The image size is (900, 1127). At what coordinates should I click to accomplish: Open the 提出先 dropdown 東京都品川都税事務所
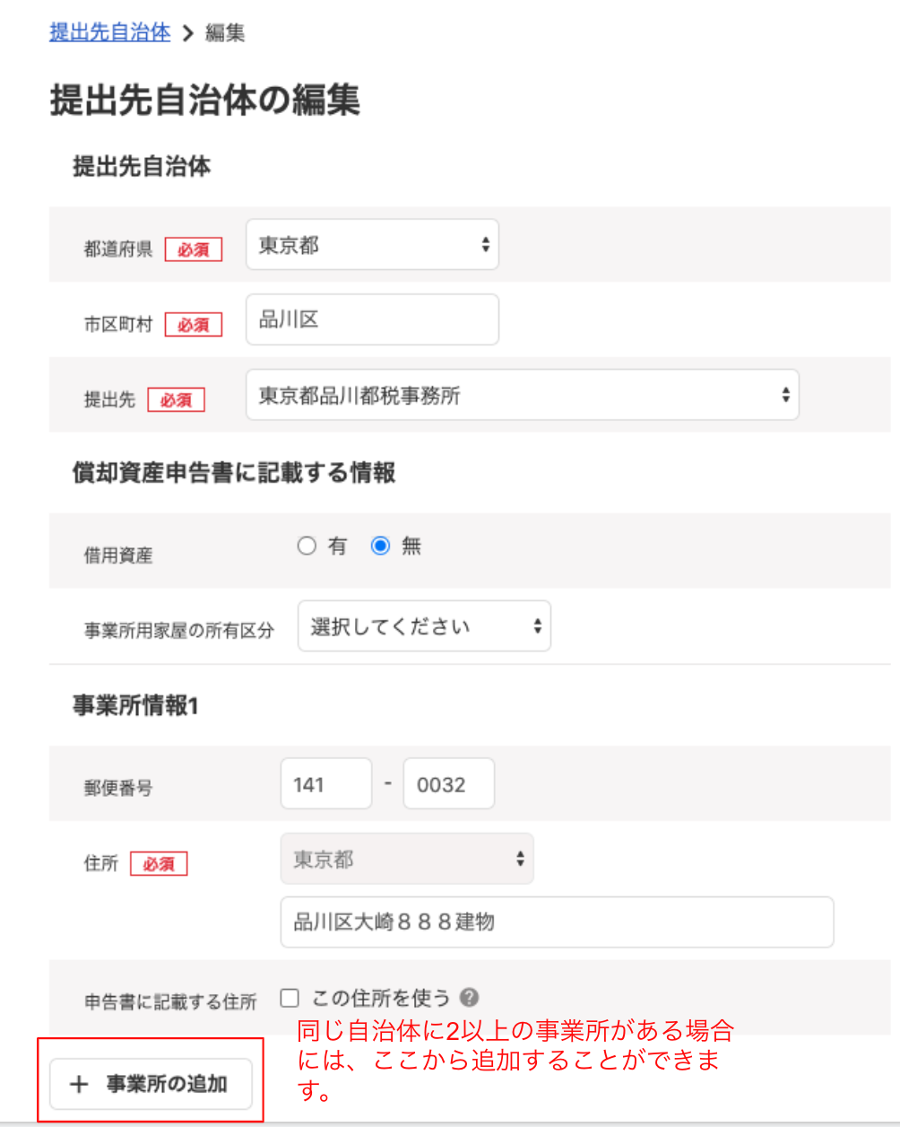click(x=523, y=395)
